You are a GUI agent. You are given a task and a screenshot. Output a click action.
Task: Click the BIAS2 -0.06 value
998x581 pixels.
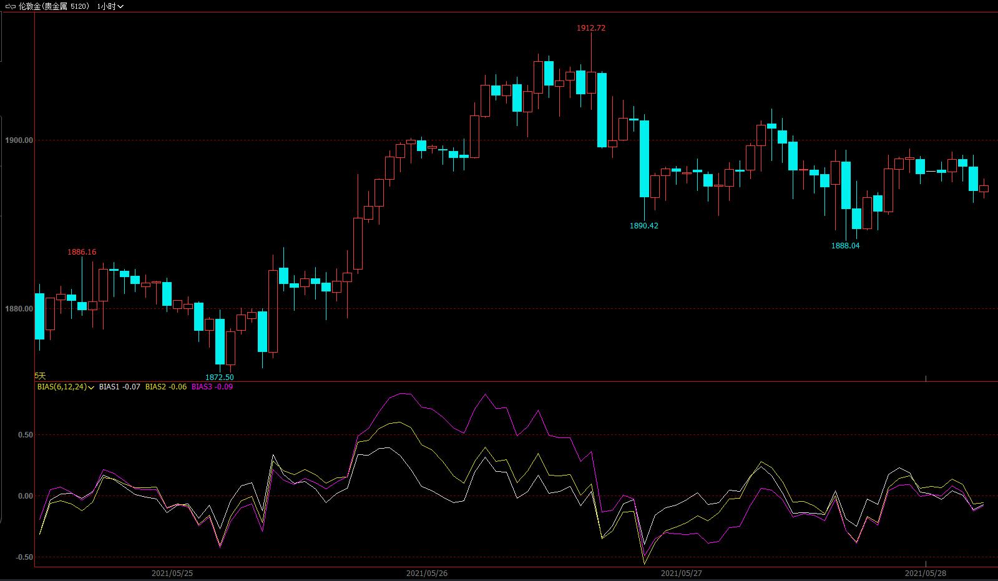pyautogui.click(x=166, y=387)
